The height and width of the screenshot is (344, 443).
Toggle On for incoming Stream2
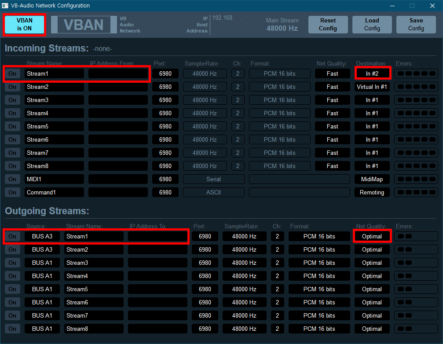click(12, 87)
